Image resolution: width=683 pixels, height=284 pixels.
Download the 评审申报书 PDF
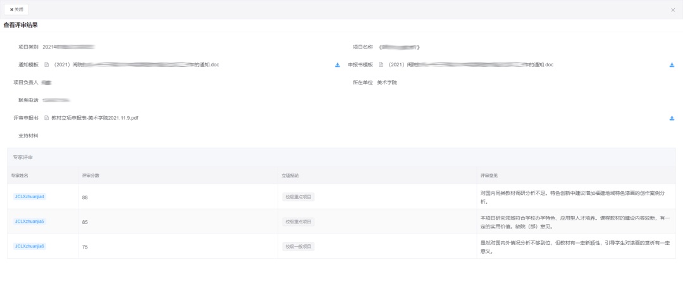(x=672, y=118)
